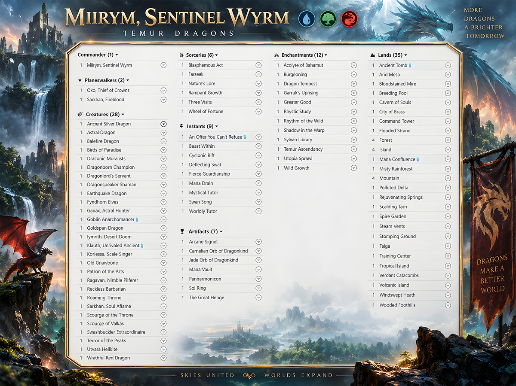
Task: Click the red fire mana symbol
Action: pyautogui.click(x=350, y=19)
